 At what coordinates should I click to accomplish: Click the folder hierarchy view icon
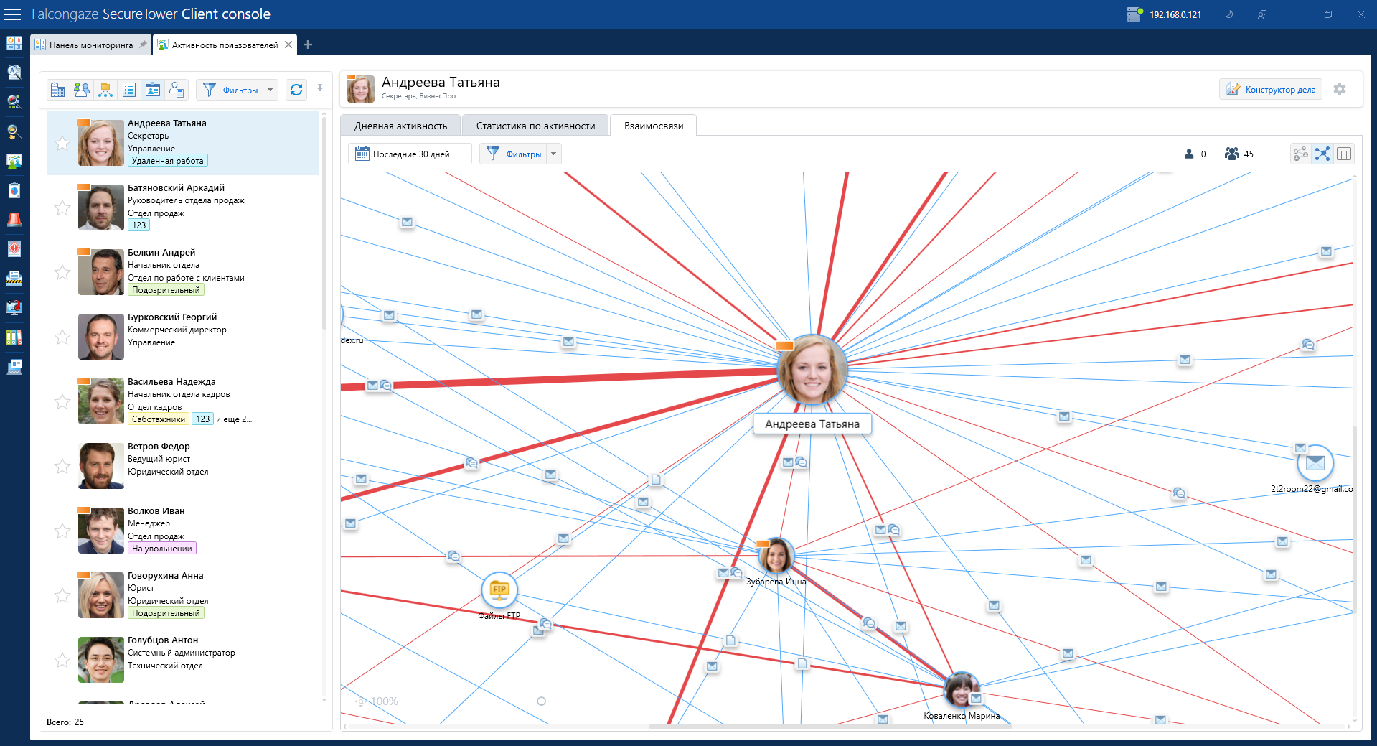coord(105,90)
